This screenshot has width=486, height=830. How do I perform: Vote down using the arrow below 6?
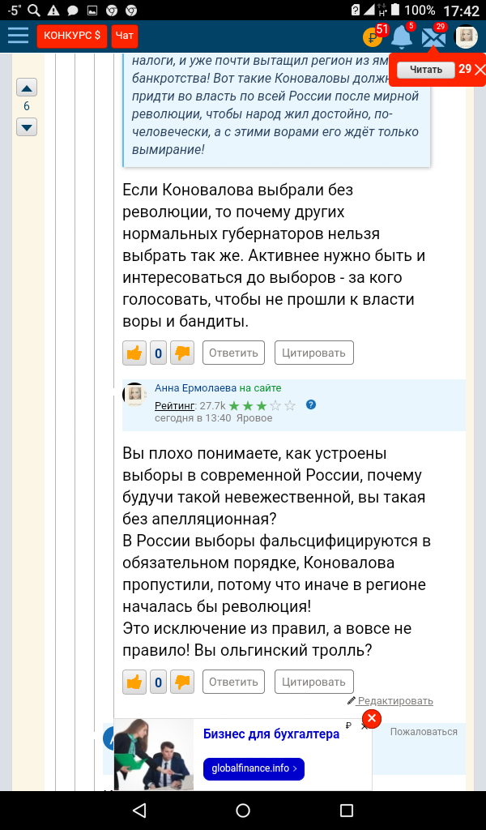[27, 126]
